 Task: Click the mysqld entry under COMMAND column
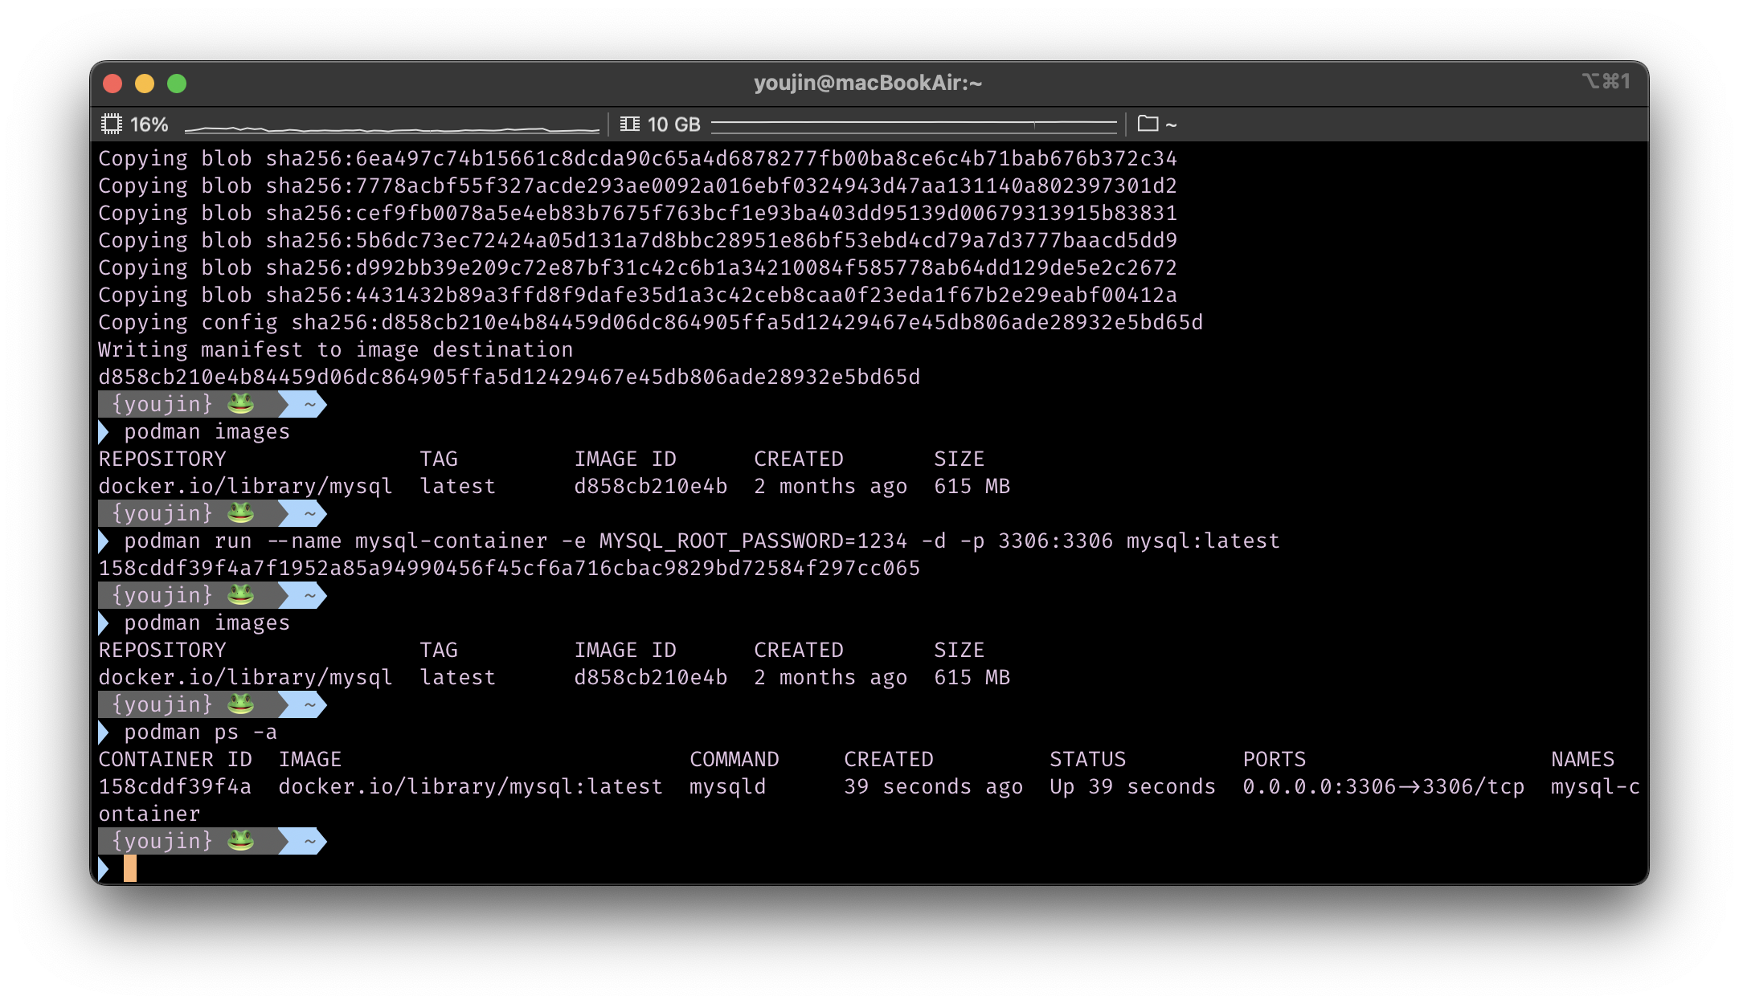tap(727, 787)
